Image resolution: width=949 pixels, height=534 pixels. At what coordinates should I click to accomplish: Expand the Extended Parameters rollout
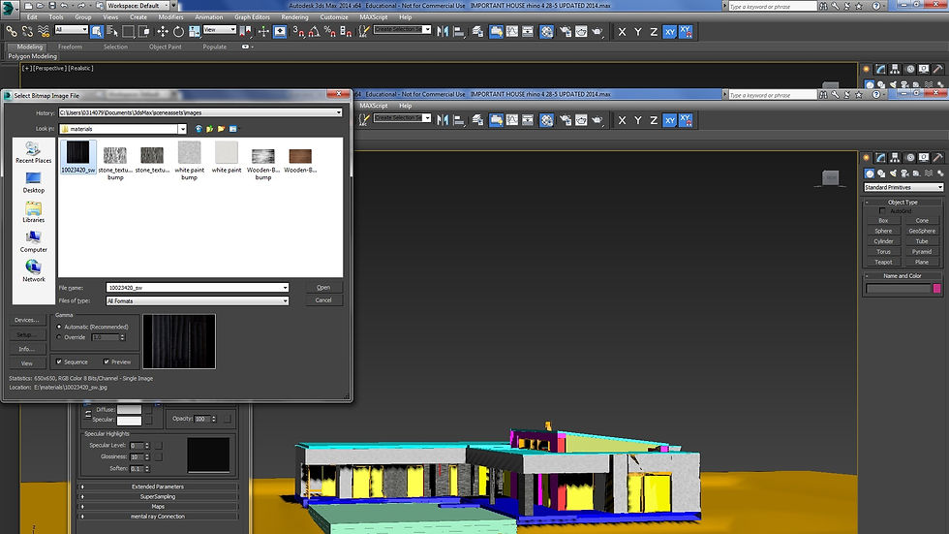[x=158, y=487]
